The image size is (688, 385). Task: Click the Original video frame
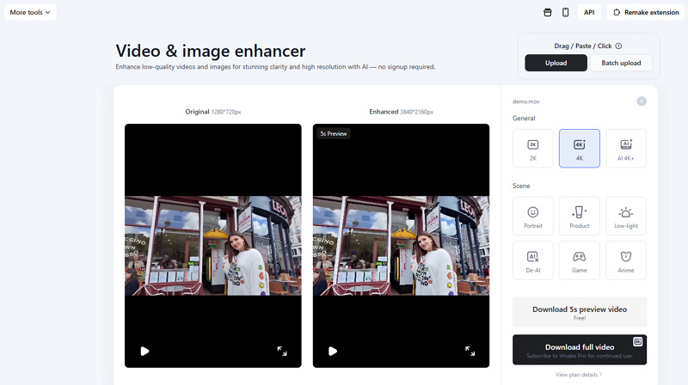pyautogui.click(x=213, y=246)
